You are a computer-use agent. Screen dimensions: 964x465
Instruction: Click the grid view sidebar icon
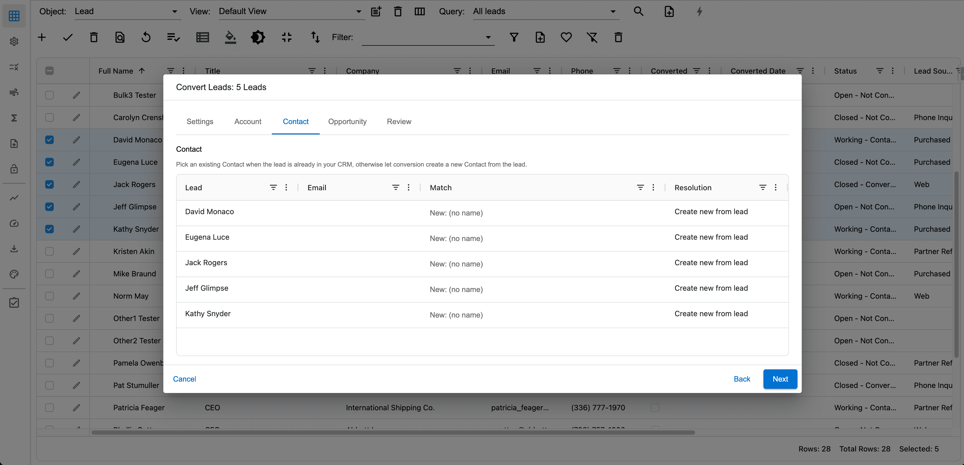click(x=14, y=16)
